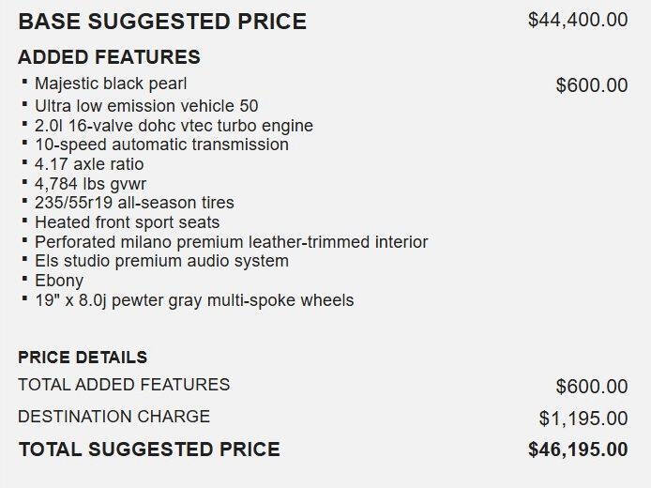Select the Majestic black pearl feature

pyautogui.click(x=111, y=84)
